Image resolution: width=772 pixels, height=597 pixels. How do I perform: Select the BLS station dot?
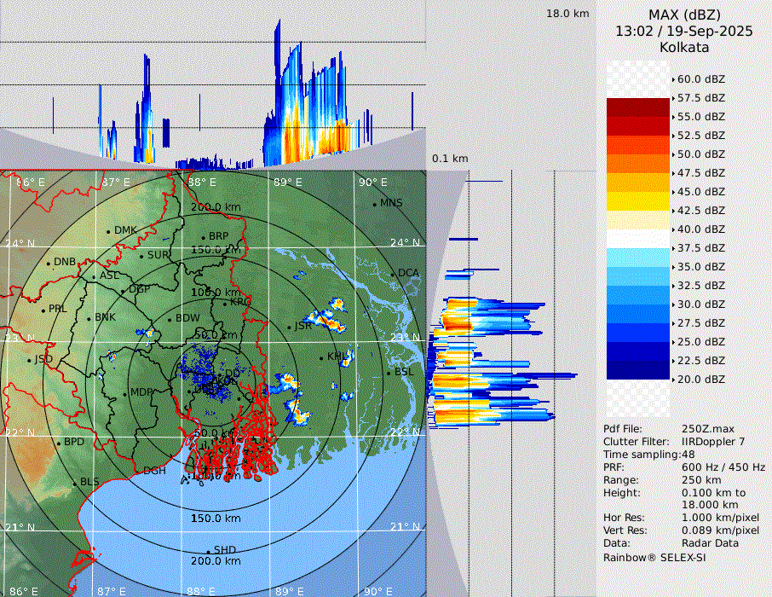pyautogui.click(x=75, y=483)
